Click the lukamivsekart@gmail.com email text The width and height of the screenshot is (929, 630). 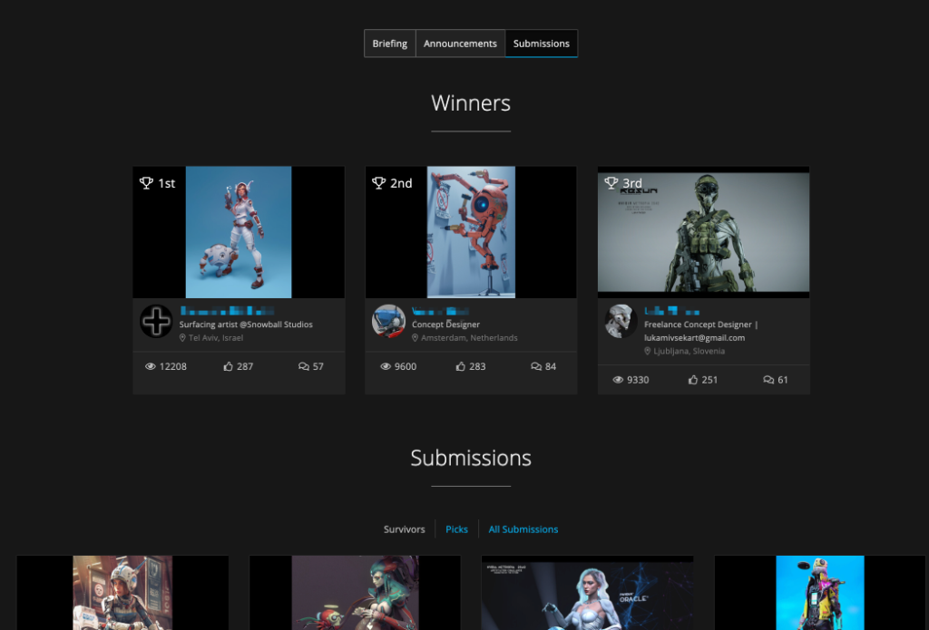(694, 338)
